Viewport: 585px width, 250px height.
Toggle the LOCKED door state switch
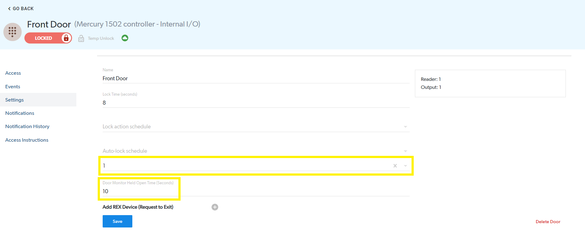point(48,38)
